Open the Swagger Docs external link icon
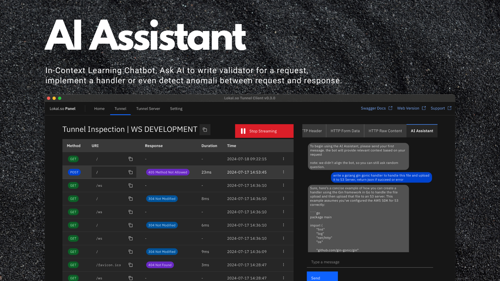The image size is (500, 281). point(390,108)
